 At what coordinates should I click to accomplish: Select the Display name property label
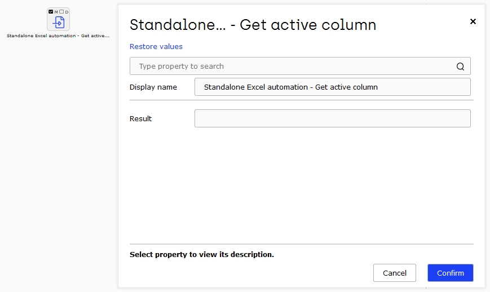point(153,87)
